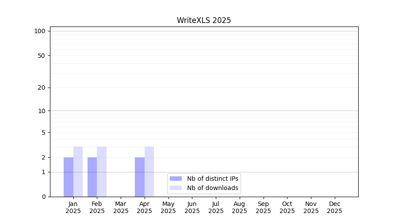
Task: Click the April distinct IPs bar
Action: [140, 177]
